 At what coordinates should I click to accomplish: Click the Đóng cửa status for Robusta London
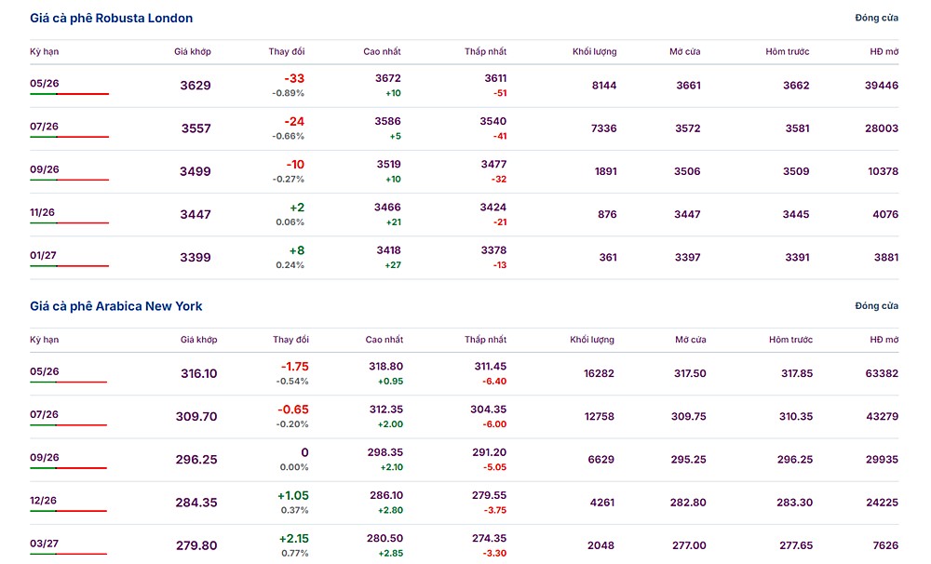876,19
